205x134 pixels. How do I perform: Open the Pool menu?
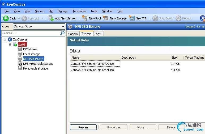pos(27,11)
